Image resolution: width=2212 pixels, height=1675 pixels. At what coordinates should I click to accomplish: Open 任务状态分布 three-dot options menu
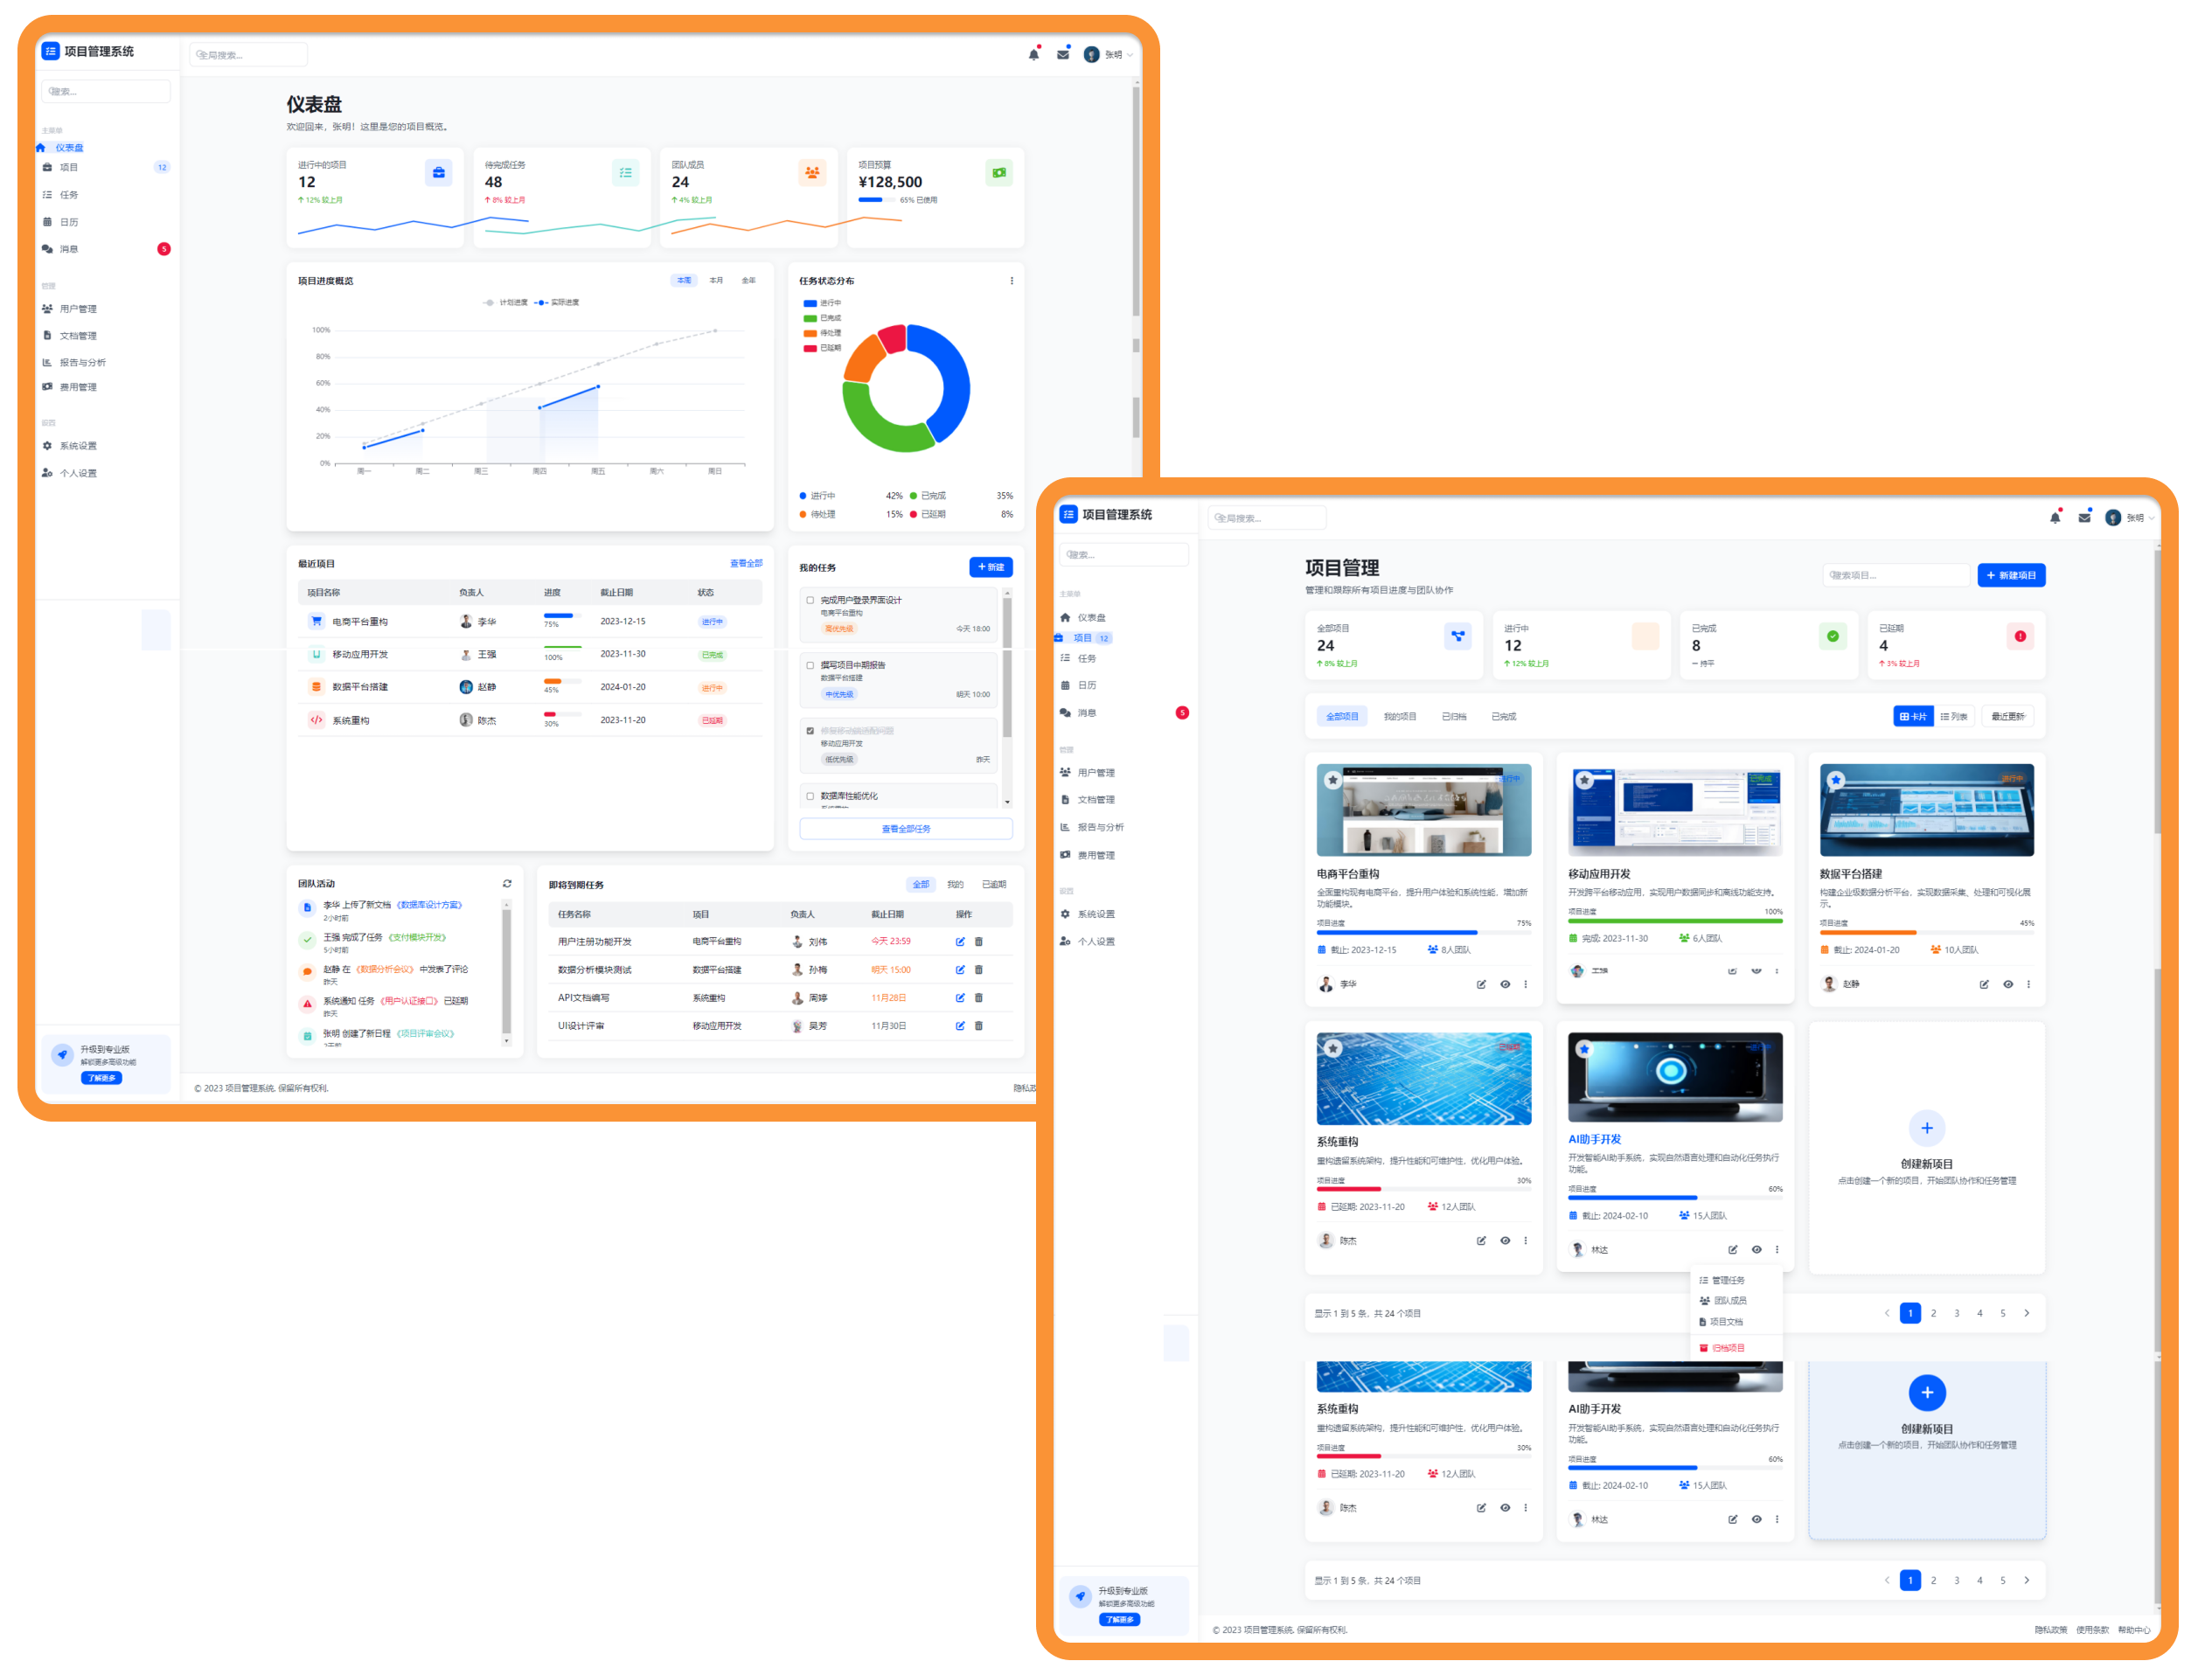pyautogui.click(x=1011, y=281)
